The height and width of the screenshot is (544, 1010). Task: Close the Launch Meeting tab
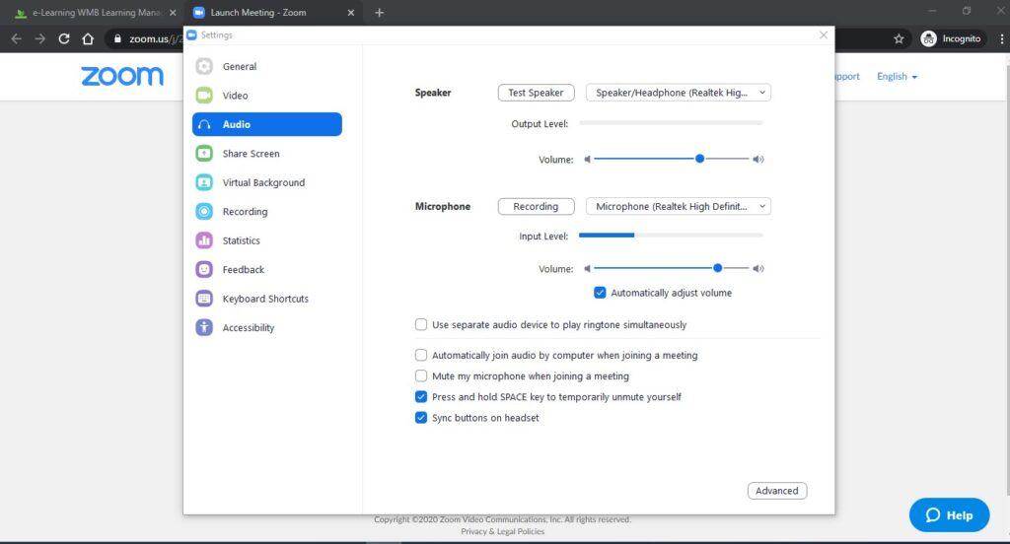click(350, 12)
